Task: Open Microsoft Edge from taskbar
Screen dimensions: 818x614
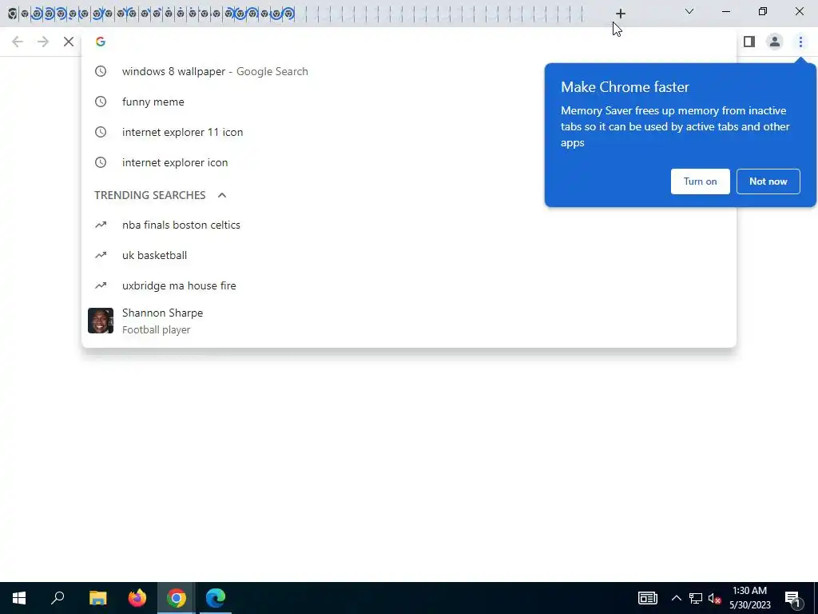Action: (x=216, y=598)
